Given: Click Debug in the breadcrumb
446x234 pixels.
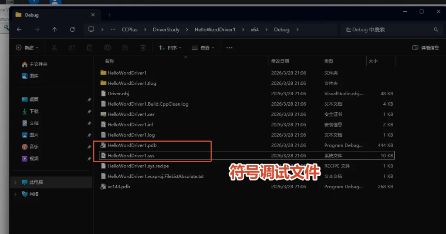Looking at the screenshot, I should click(x=282, y=30).
